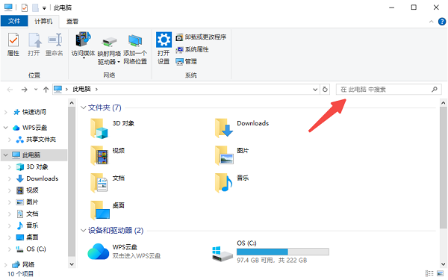This screenshot has height=280, width=448.
Task: Open the 访问媒体 access media button
Action: 83,45
